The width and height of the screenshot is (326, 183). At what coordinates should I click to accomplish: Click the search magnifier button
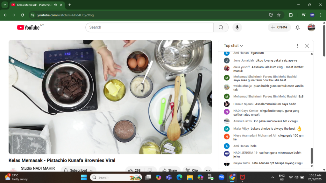221,27
